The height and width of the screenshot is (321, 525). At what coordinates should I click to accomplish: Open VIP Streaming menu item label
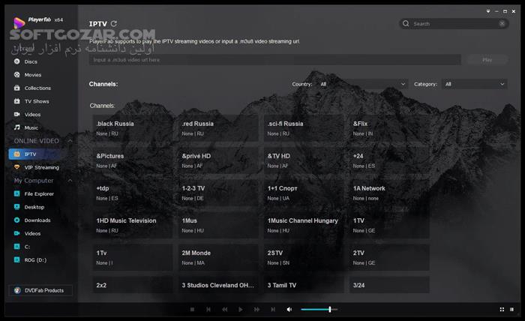click(41, 167)
